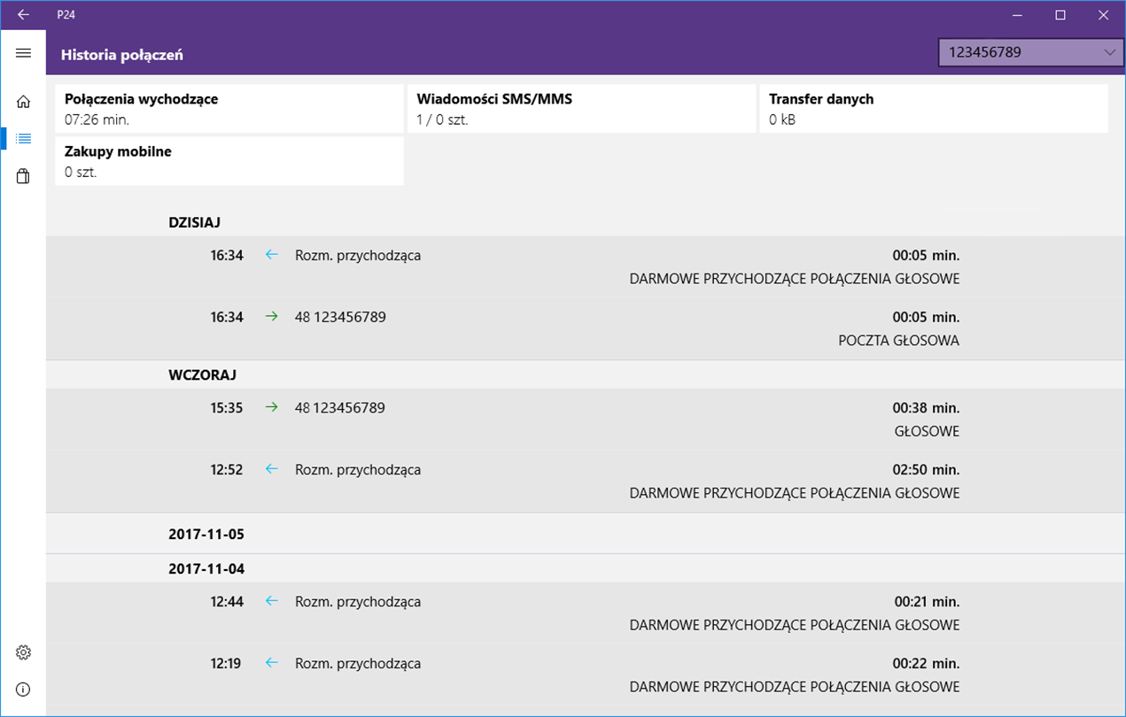This screenshot has height=717, width=1126.
Task: Select the 16:34 POCZTA GŁOSOWA call entry
Action: tap(586, 328)
